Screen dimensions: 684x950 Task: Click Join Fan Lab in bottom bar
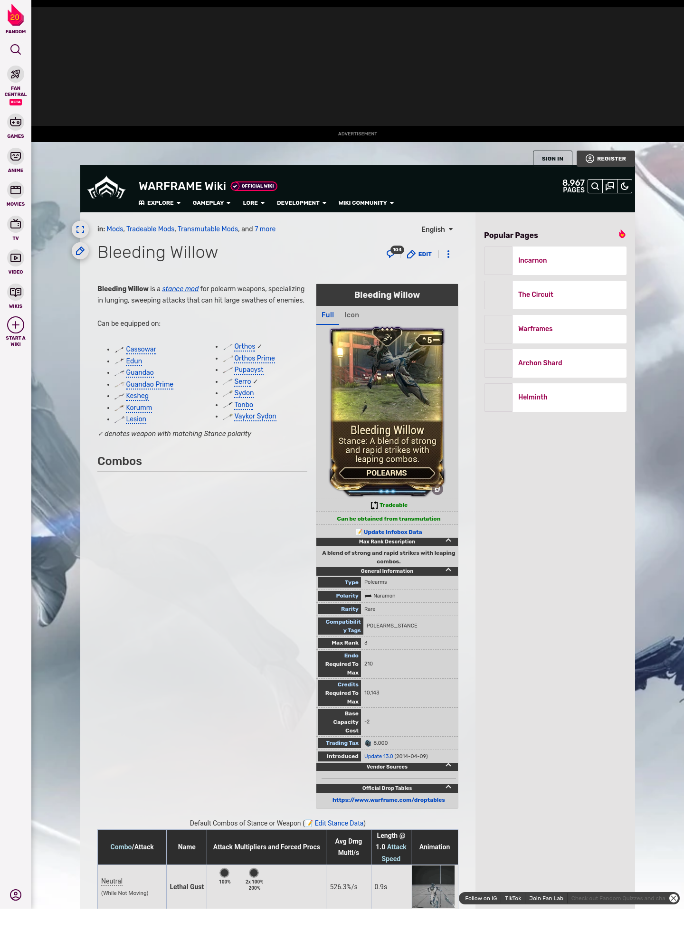pos(546,898)
